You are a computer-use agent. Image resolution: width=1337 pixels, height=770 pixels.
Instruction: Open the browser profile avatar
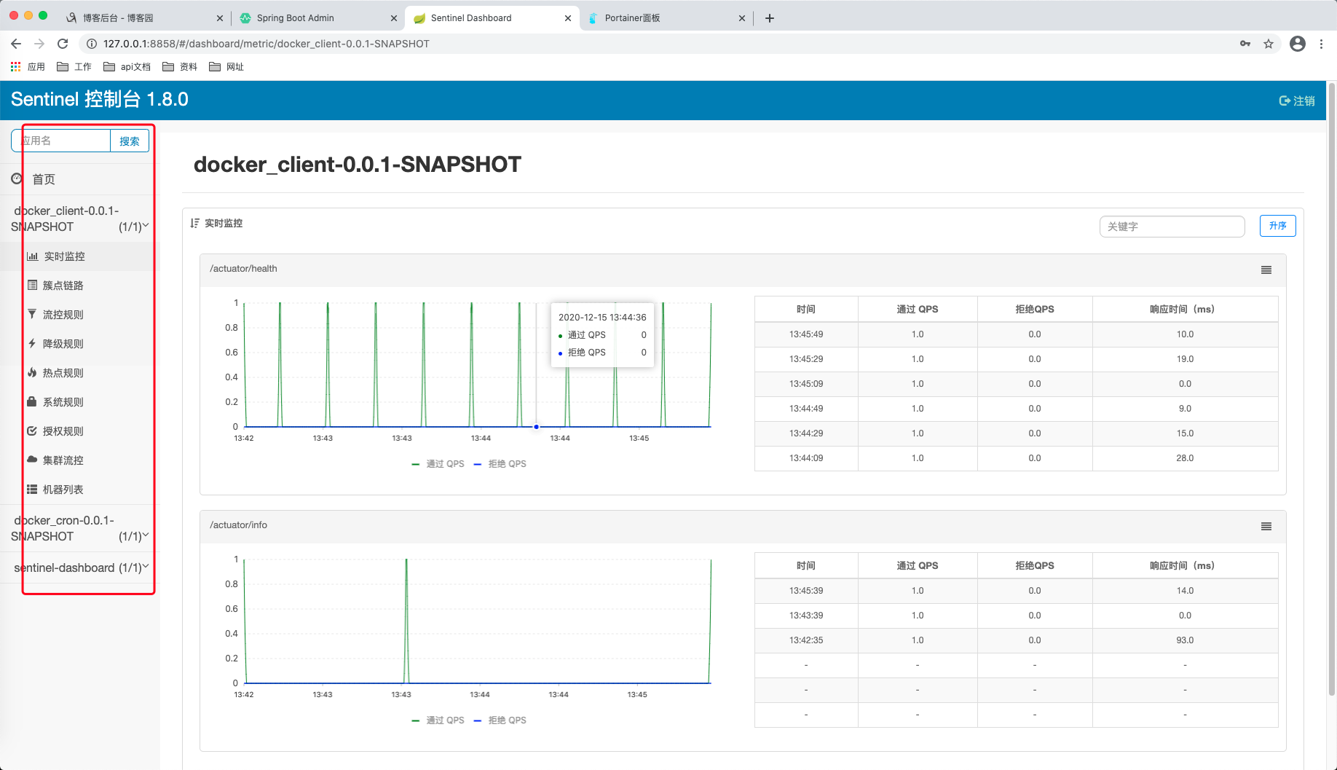(x=1298, y=44)
